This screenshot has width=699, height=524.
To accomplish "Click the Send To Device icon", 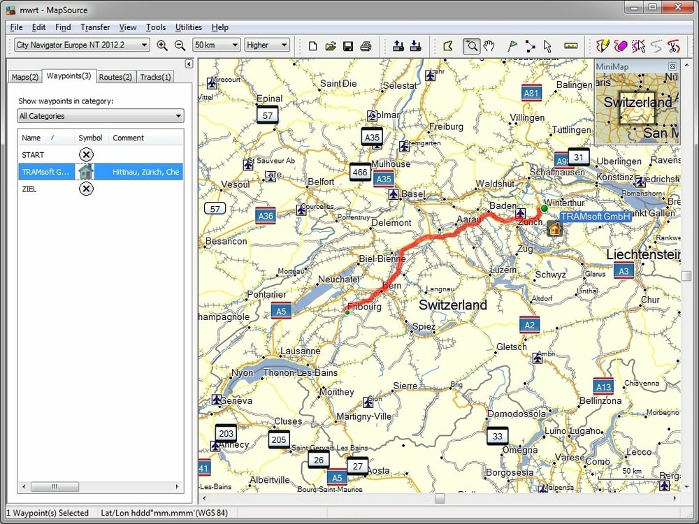I will click(x=398, y=46).
